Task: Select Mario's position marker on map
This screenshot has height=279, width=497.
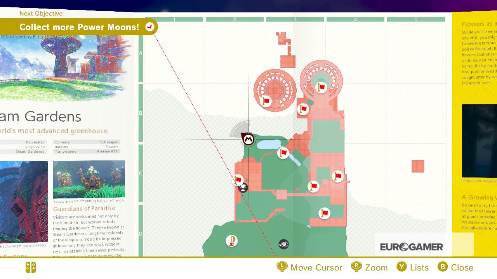Action: [x=248, y=139]
